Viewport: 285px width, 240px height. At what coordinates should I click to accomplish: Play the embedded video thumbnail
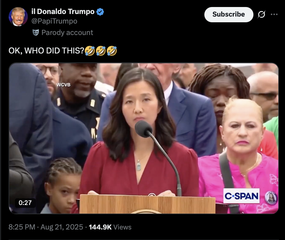pos(143,138)
